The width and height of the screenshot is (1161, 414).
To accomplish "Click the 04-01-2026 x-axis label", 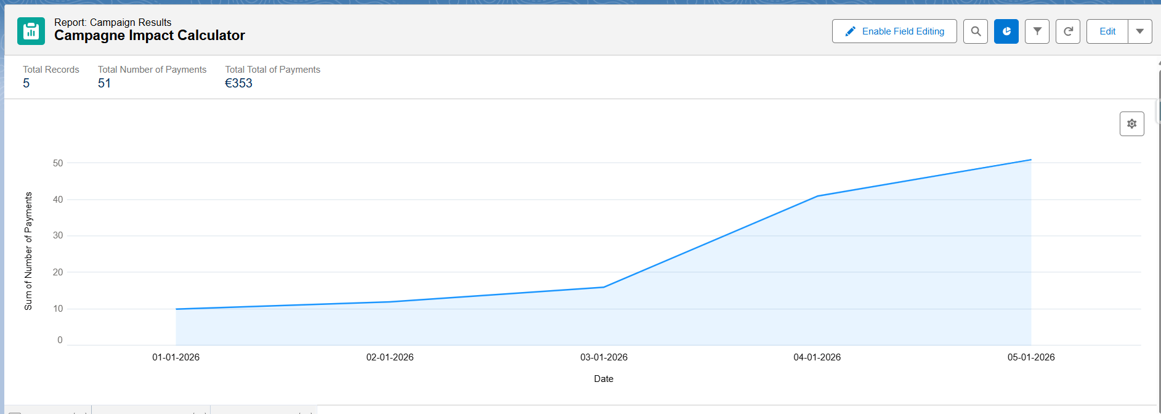I will (817, 357).
